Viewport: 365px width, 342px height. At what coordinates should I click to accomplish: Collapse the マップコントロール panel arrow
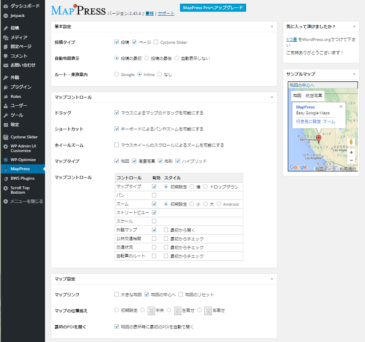[272, 97]
